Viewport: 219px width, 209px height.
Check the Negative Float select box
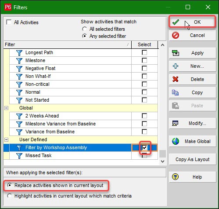tap(144, 68)
